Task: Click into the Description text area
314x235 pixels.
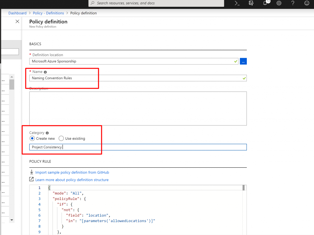Action: 138,108
